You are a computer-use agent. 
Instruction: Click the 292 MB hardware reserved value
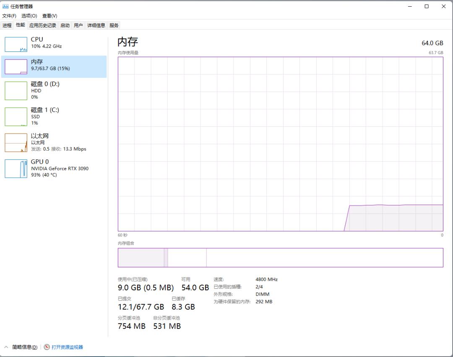point(264,302)
